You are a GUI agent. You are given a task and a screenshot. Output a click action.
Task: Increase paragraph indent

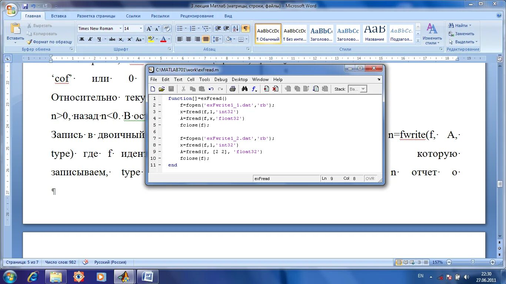(x=227, y=28)
